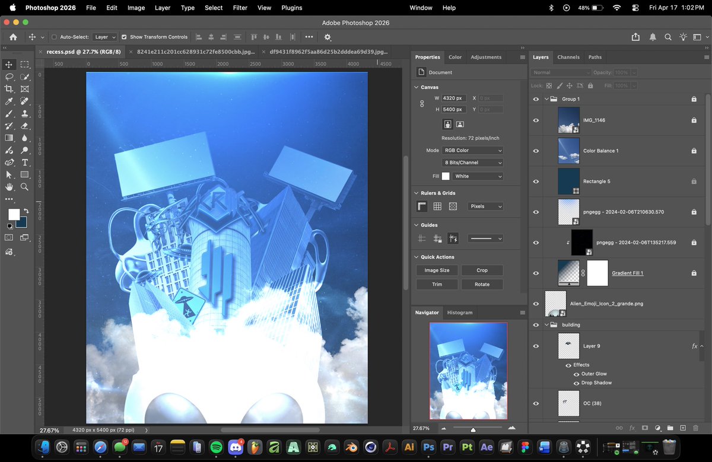
Task: Switch to the Histogram tab
Action: [460, 313]
